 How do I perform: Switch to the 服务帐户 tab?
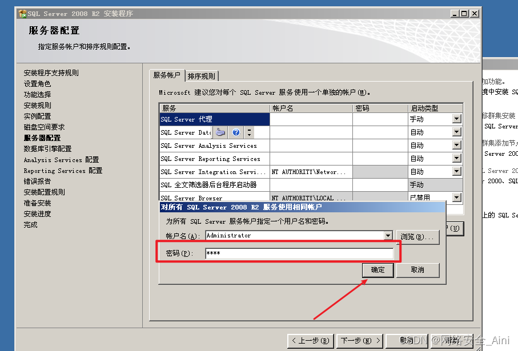(x=167, y=75)
